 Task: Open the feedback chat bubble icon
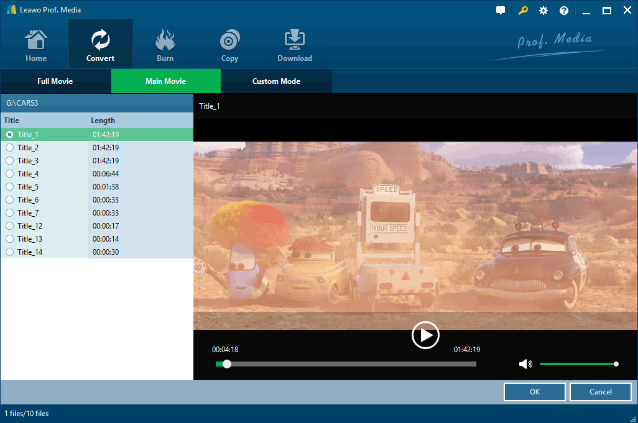501,11
